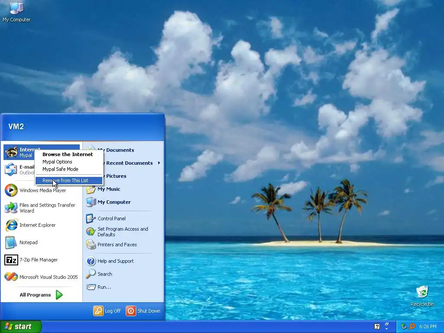Image resolution: width=444 pixels, height=333 pixels.
Task: Open My Computer from Start menu
Action: point(124,202)
